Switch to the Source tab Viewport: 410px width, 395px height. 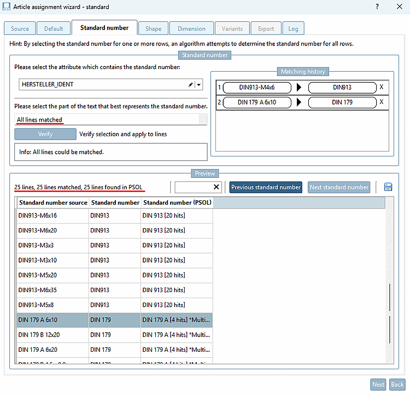point(20,28)
